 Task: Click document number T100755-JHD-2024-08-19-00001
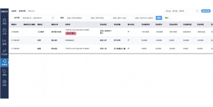[77, 49]
